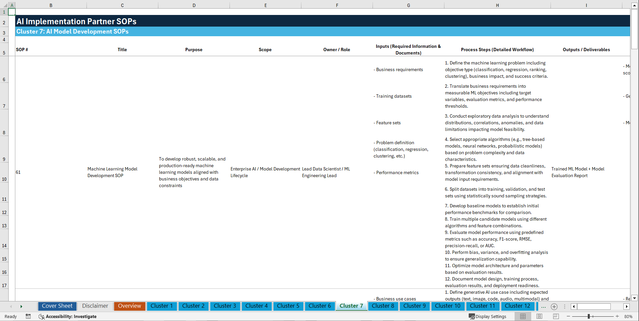Show more sheet tabs ellipsis
The height and width of the screenshot is (321, 639).
[544, 306]
